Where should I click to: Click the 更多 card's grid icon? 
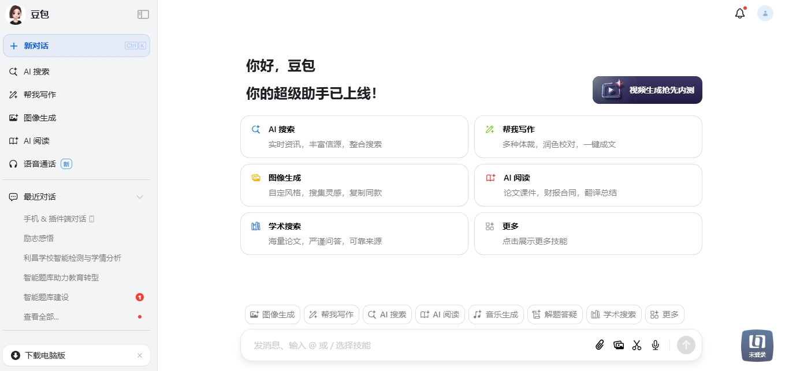[490, 226]
